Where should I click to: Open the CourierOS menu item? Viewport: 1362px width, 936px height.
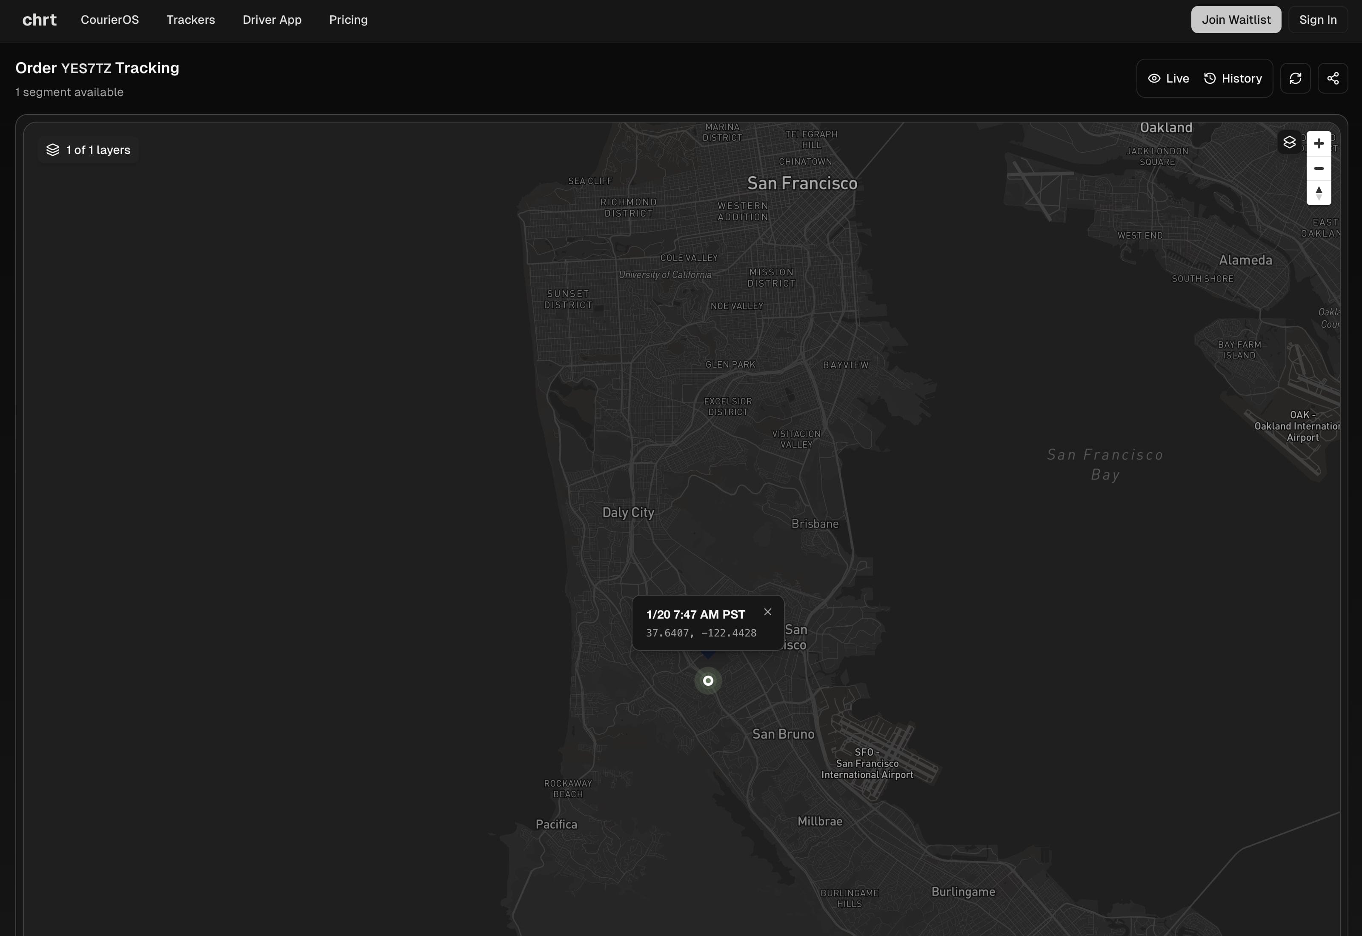coord(110,19)
